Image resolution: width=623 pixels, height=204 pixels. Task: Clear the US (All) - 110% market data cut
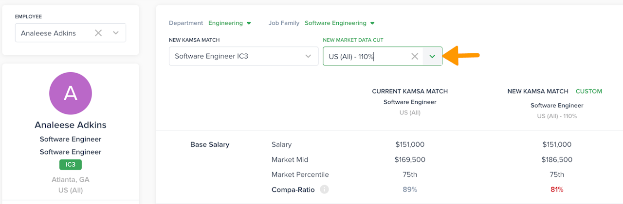tap(415, 56)
